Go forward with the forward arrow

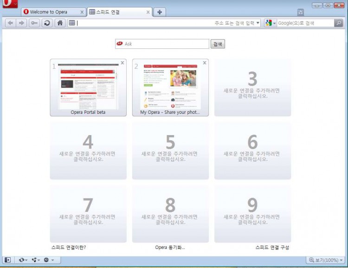[x=21, y=23]
